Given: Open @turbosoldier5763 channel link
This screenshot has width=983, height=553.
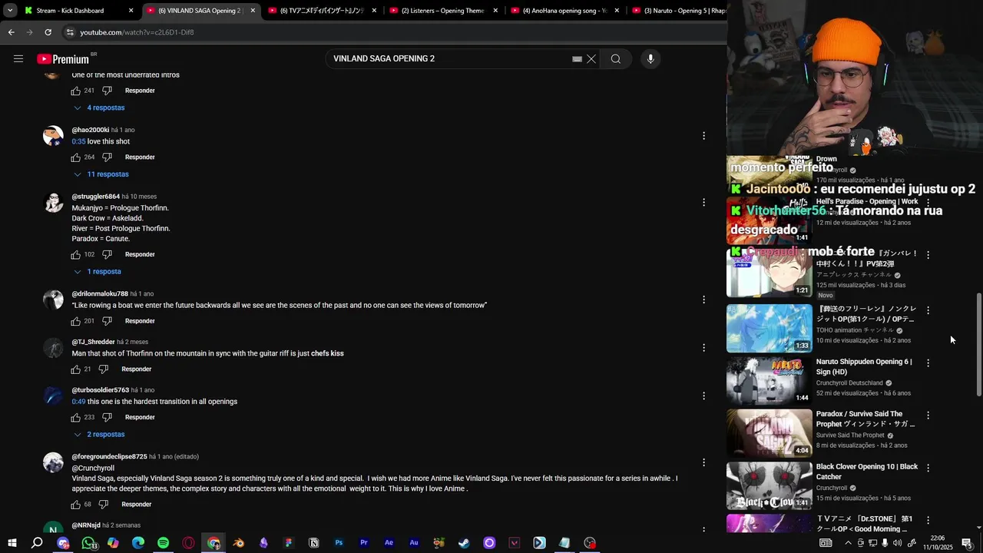Looking at the screenshot, I should [101, 390].
